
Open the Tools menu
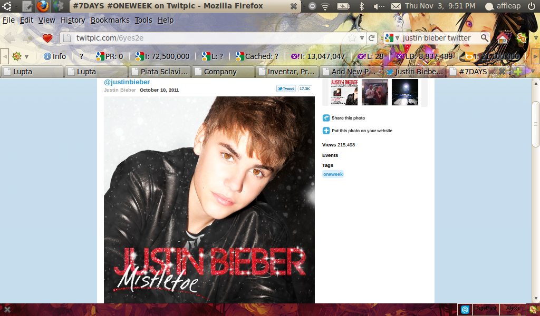click(x=143, y=21)
